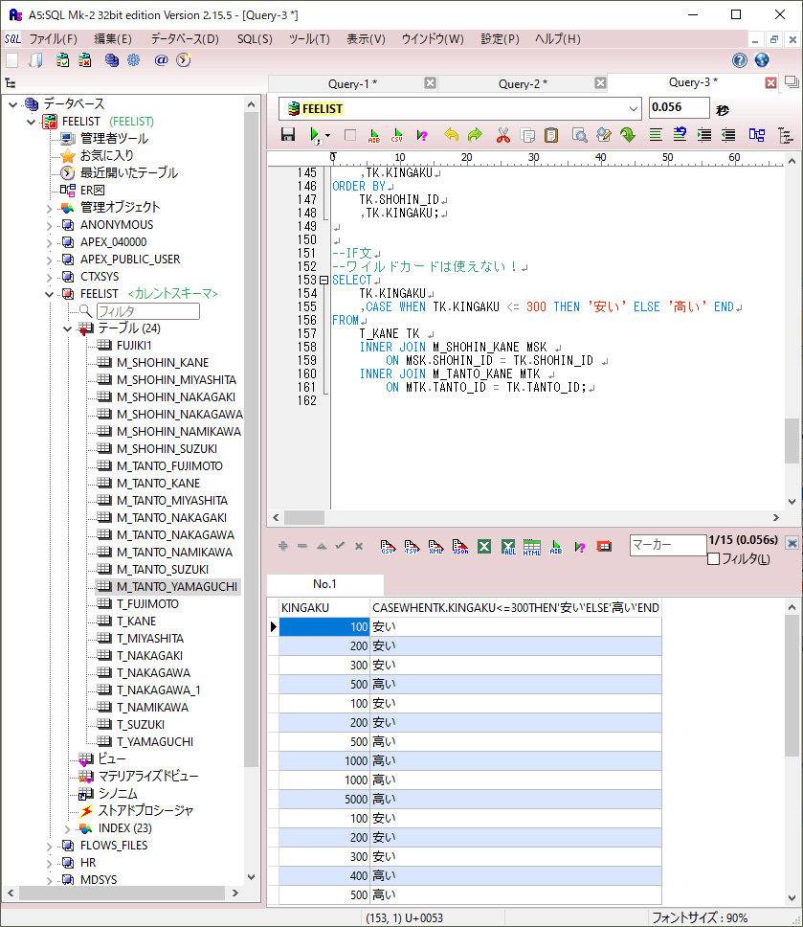Export results to HTML icon
Image resolution: width=803 pixels, height=927 pixels.
click(x=532, y=546)
